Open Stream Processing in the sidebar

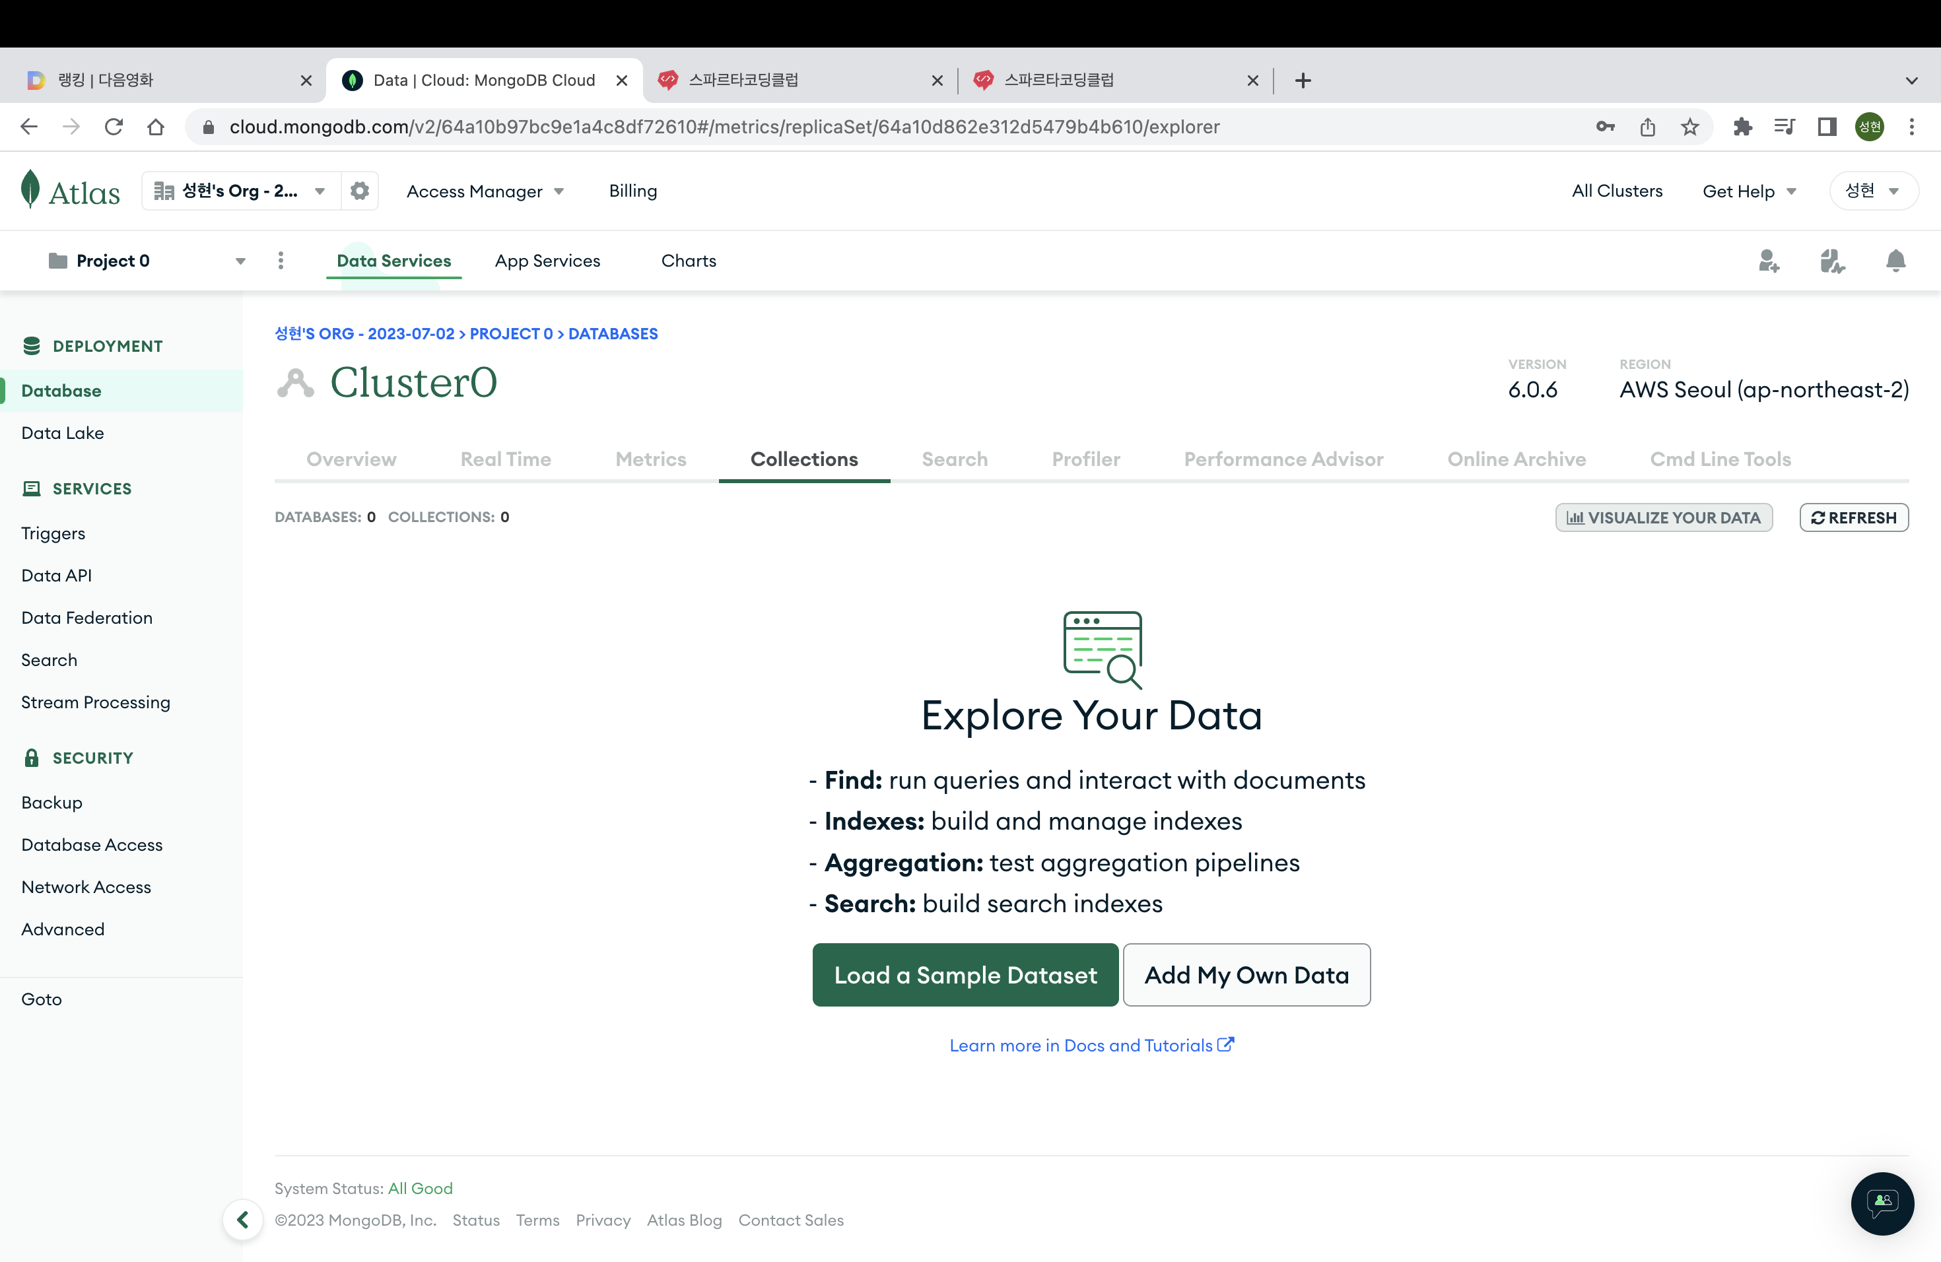(96, 703)
